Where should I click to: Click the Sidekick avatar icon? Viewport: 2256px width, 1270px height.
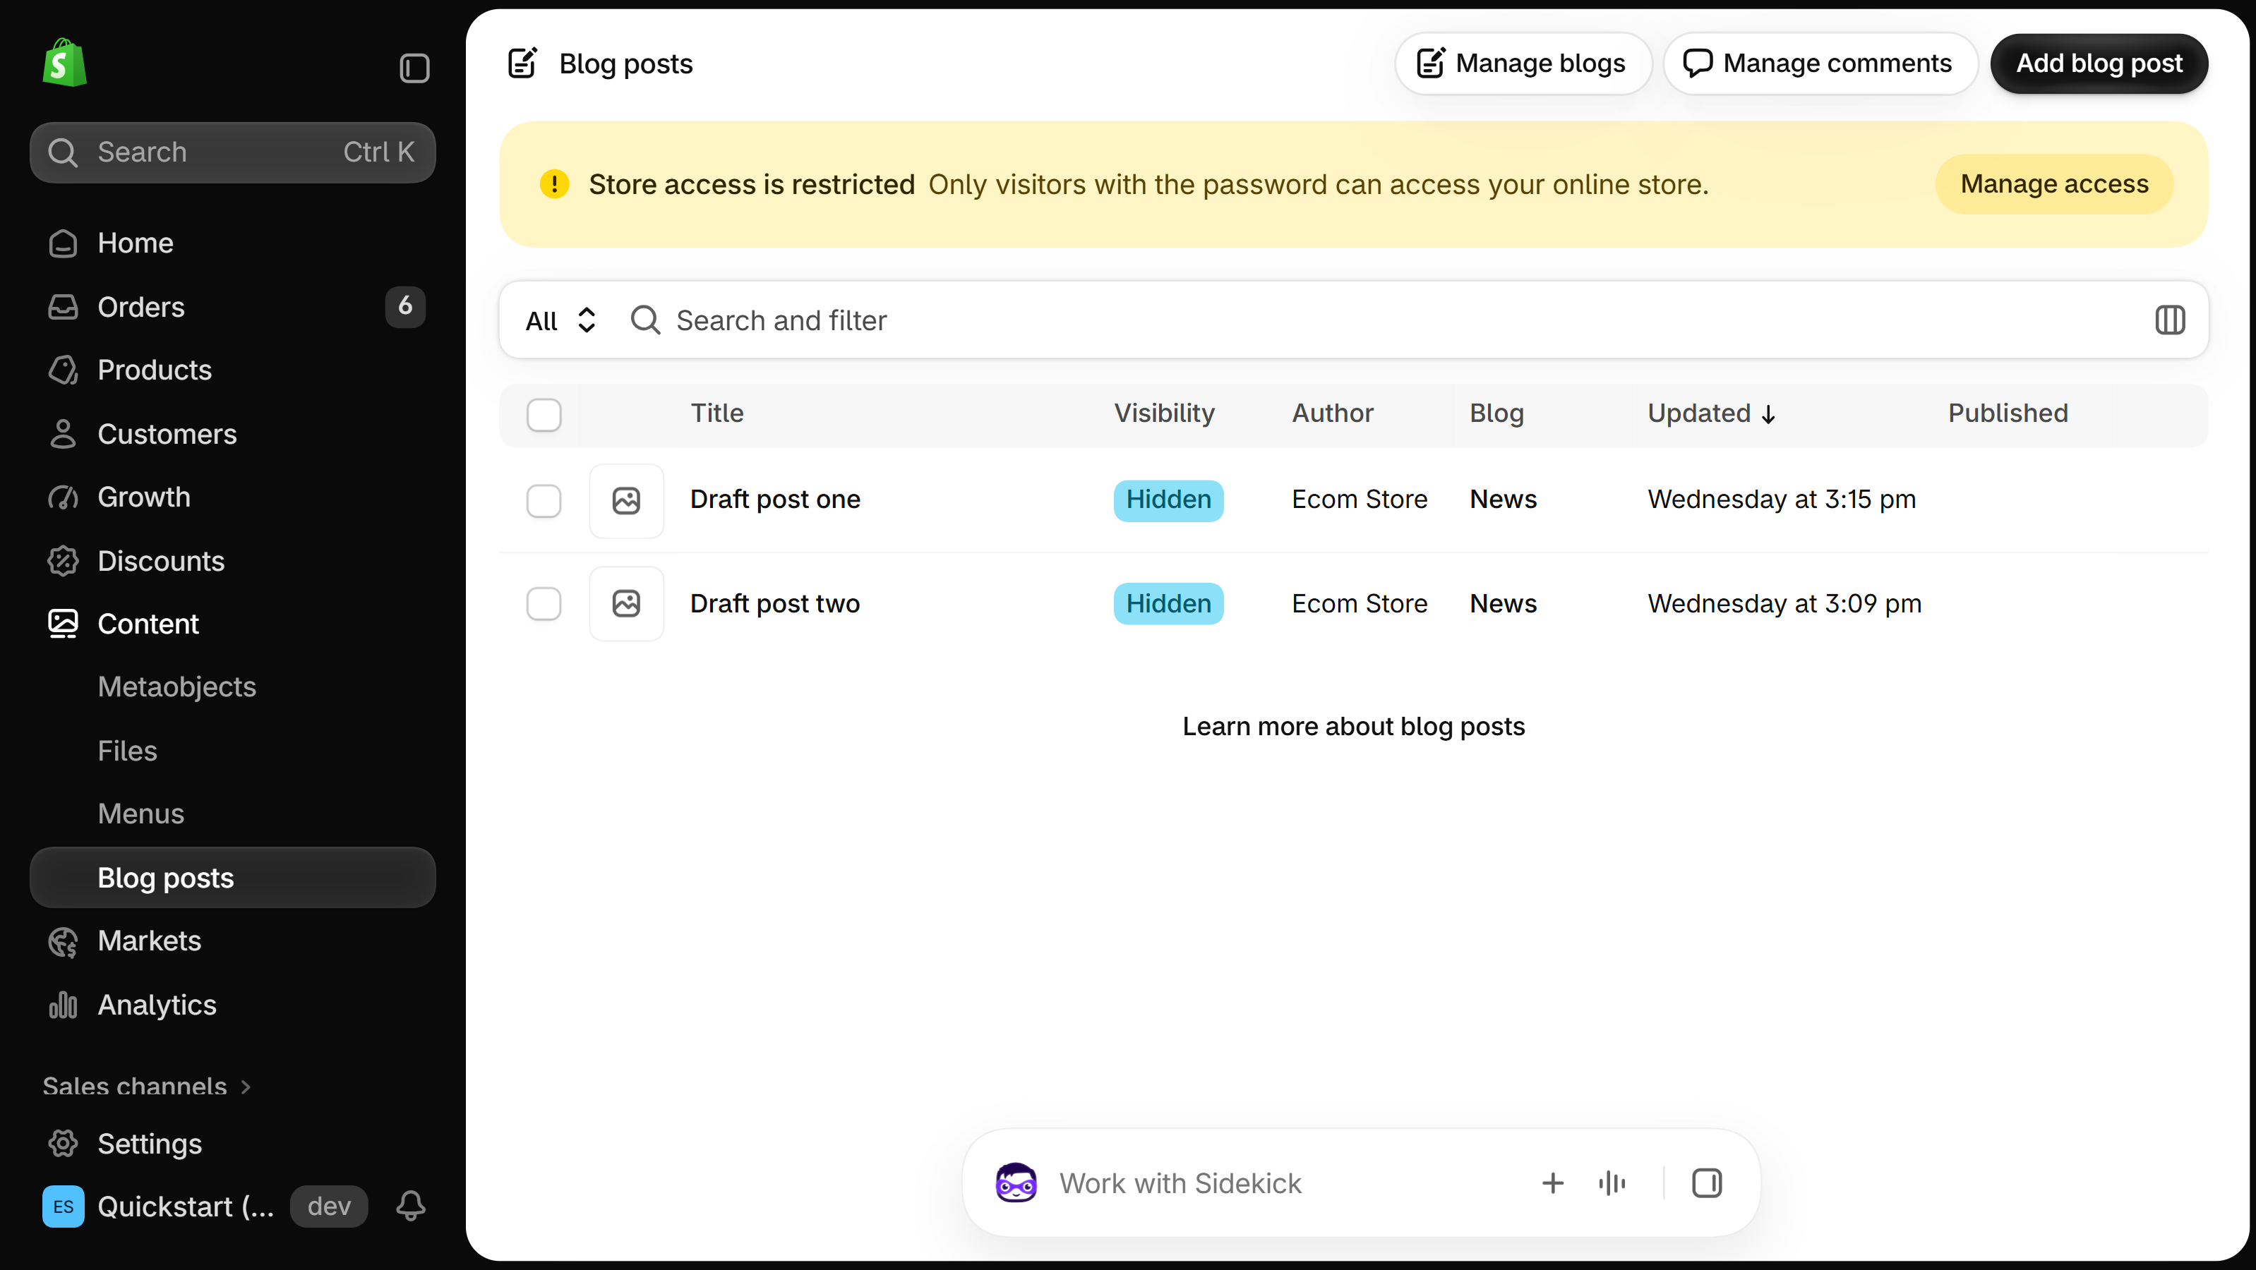tap(1016, 1183)
